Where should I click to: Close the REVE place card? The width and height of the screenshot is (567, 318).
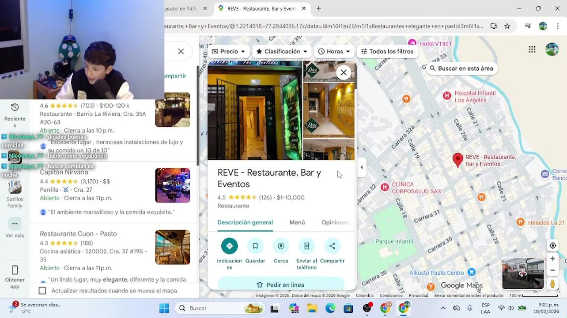pyautogui.click(x=344, y=73)
